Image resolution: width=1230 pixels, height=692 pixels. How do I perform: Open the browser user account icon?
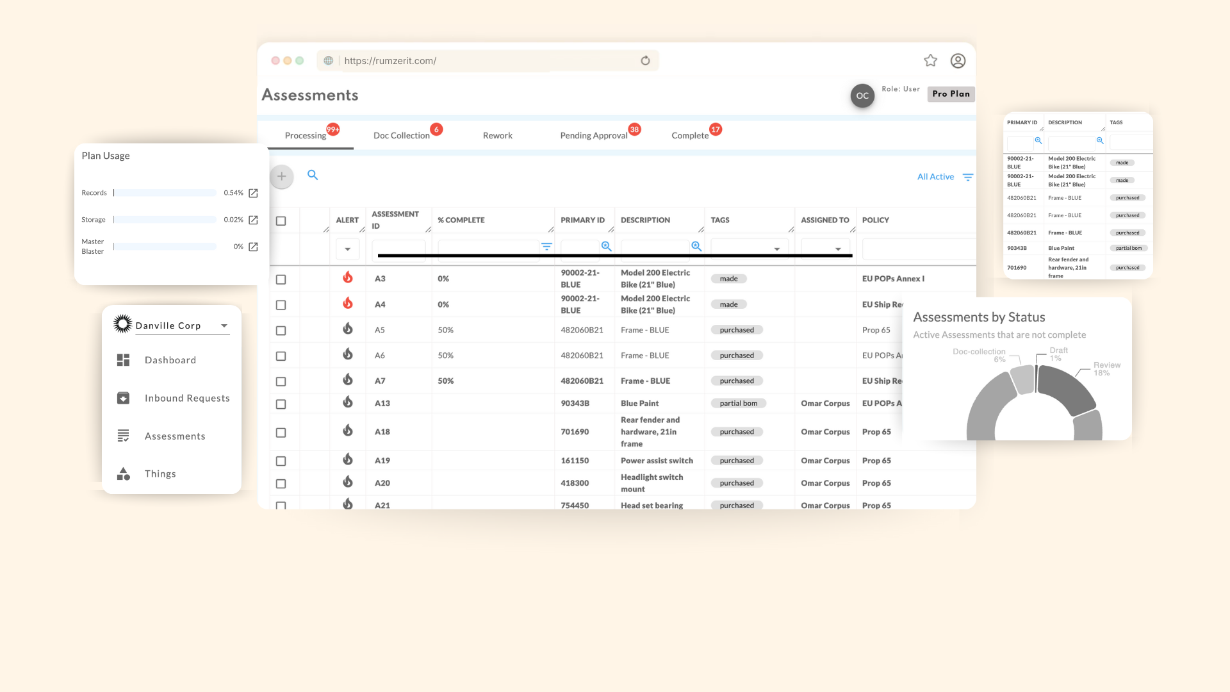click(x=958, y=60)
